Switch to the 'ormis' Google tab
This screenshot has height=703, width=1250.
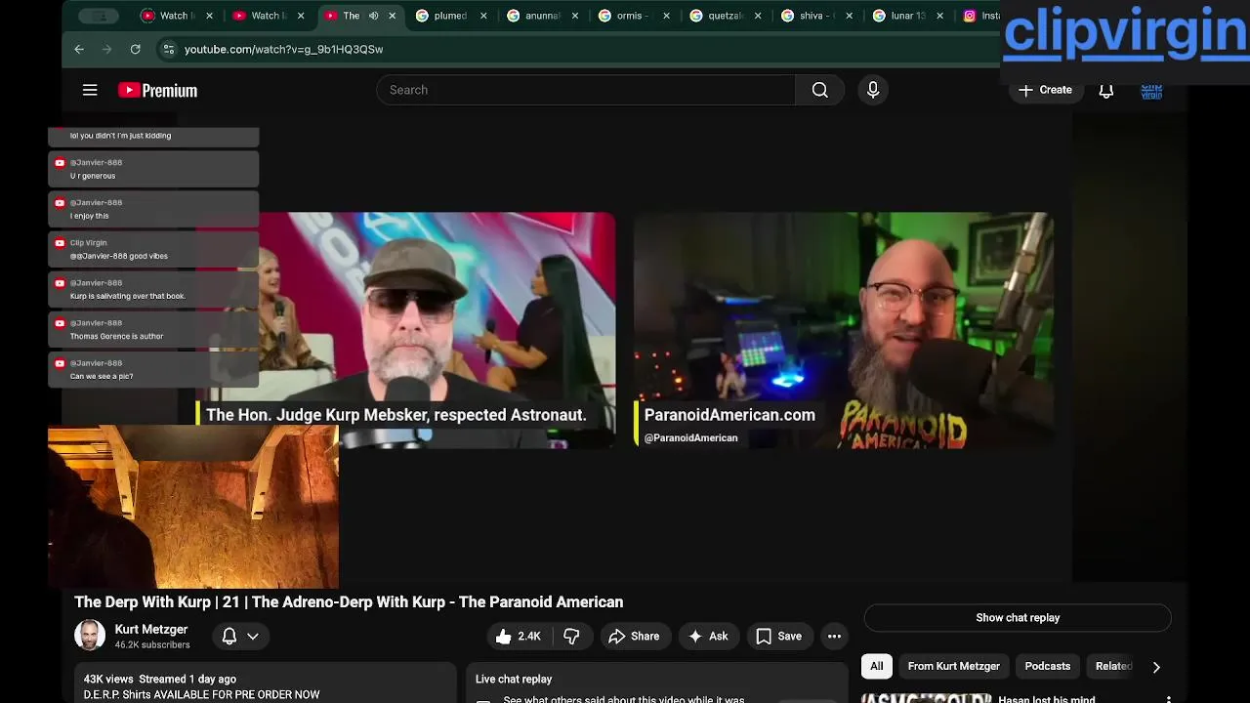coord(633,16)
